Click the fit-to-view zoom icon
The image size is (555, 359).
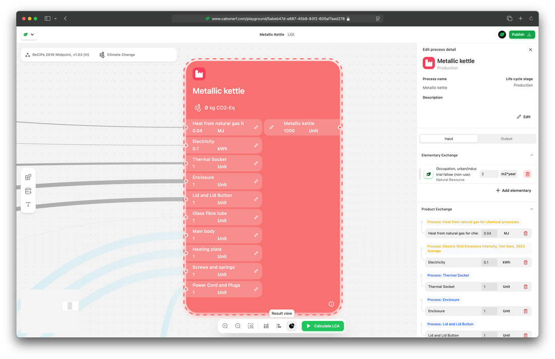[x=251, y=326]
